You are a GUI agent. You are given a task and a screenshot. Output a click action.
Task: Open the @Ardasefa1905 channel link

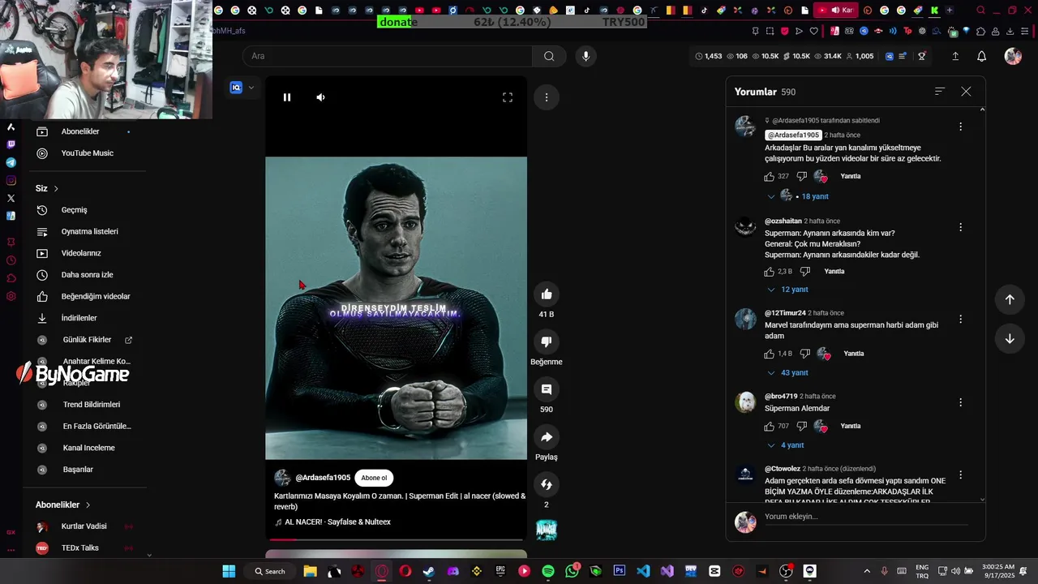(x=323, y=478)
